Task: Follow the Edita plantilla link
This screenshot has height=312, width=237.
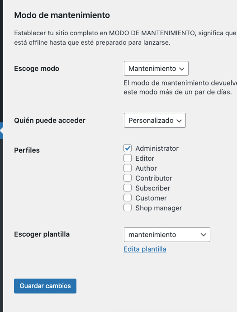Action: tap(145, 249)
